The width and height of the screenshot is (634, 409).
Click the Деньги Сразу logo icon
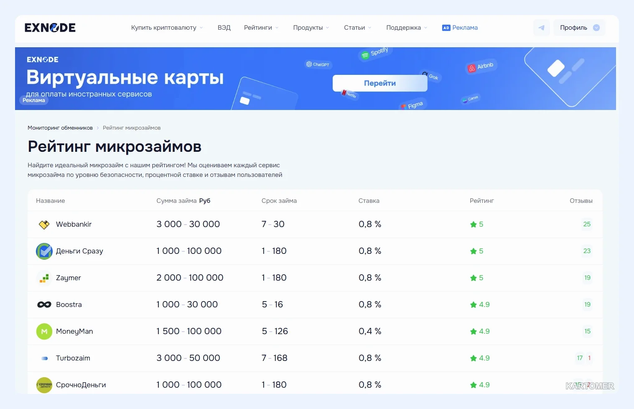point(44,251)
